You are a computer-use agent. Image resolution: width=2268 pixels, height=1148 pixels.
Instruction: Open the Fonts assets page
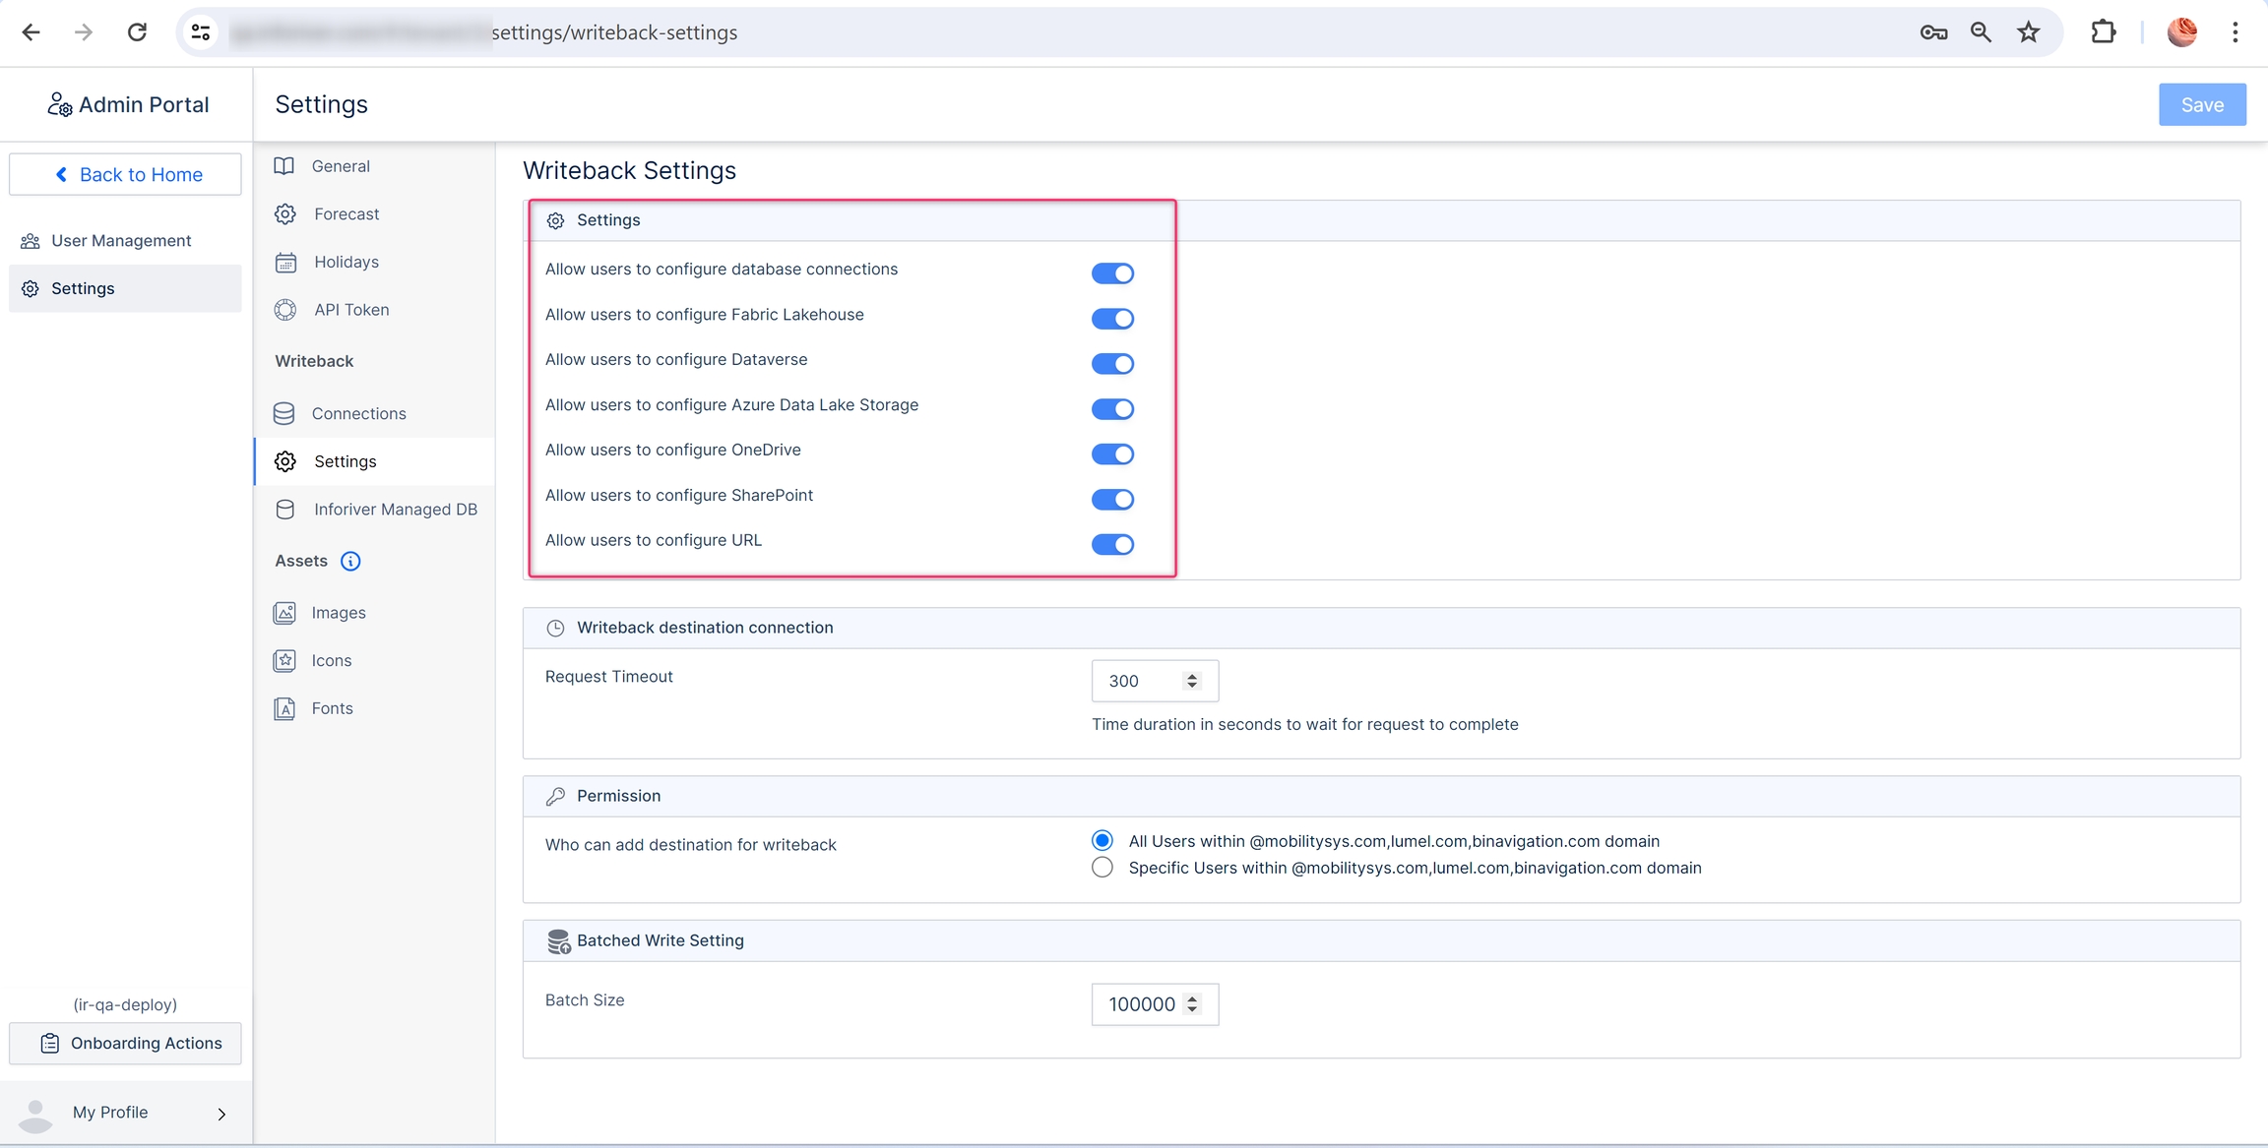tap(332, 708)
